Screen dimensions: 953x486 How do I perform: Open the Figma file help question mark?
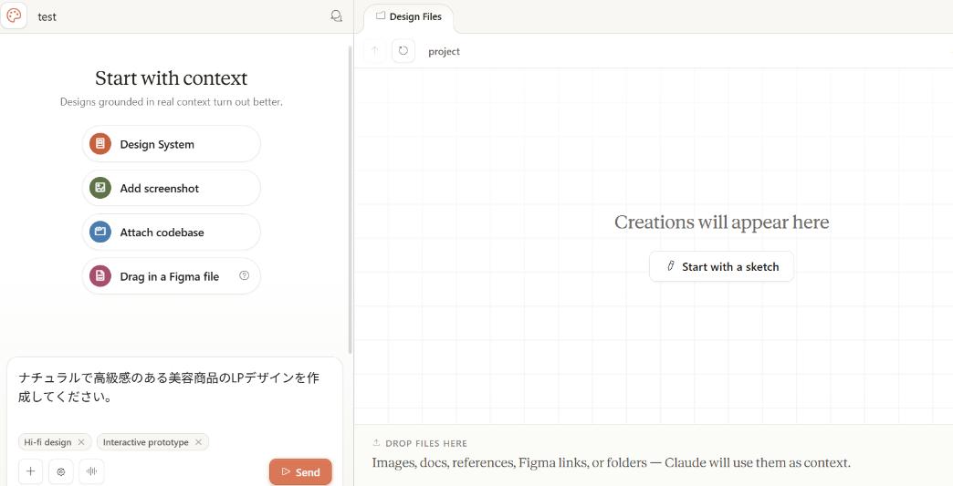(245, 275)
